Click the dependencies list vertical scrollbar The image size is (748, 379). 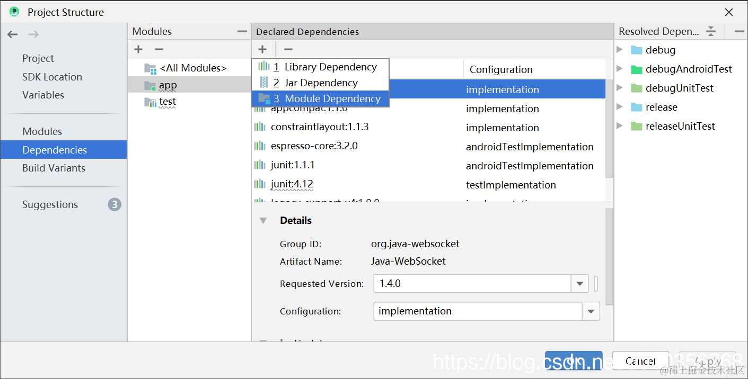(609, 128)
